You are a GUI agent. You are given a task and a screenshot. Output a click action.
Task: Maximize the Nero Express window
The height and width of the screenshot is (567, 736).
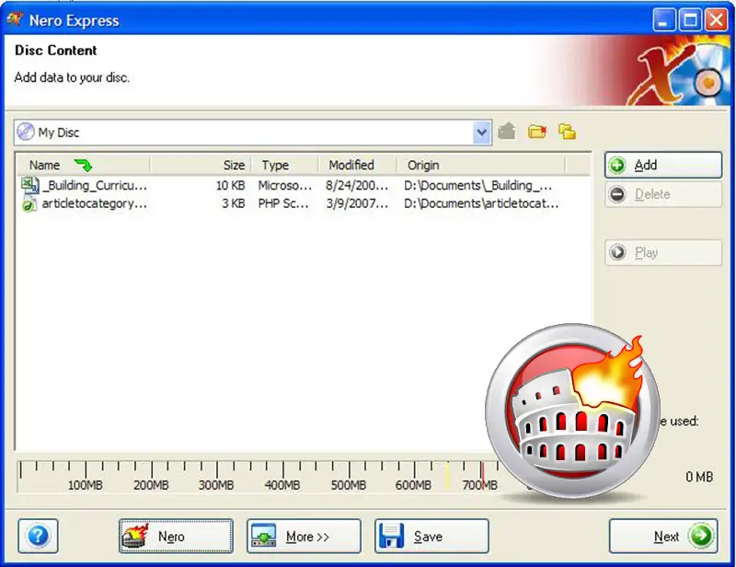(690, 20)
